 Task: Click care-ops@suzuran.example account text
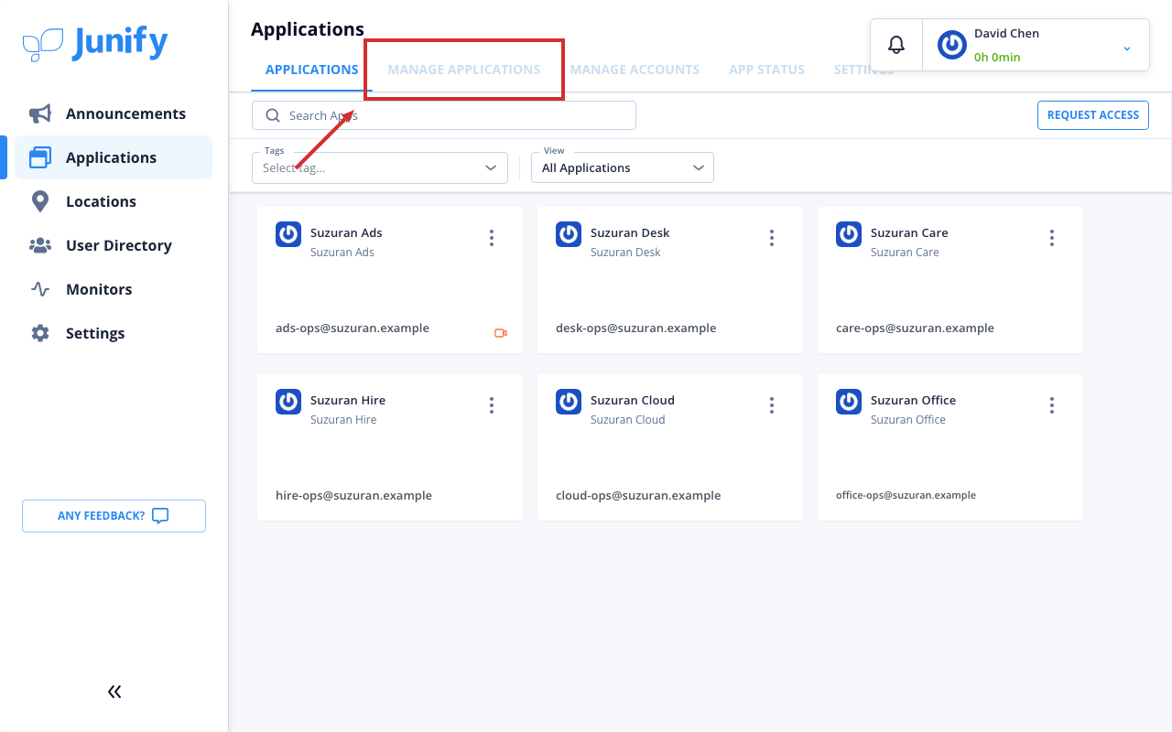[915, 328]
